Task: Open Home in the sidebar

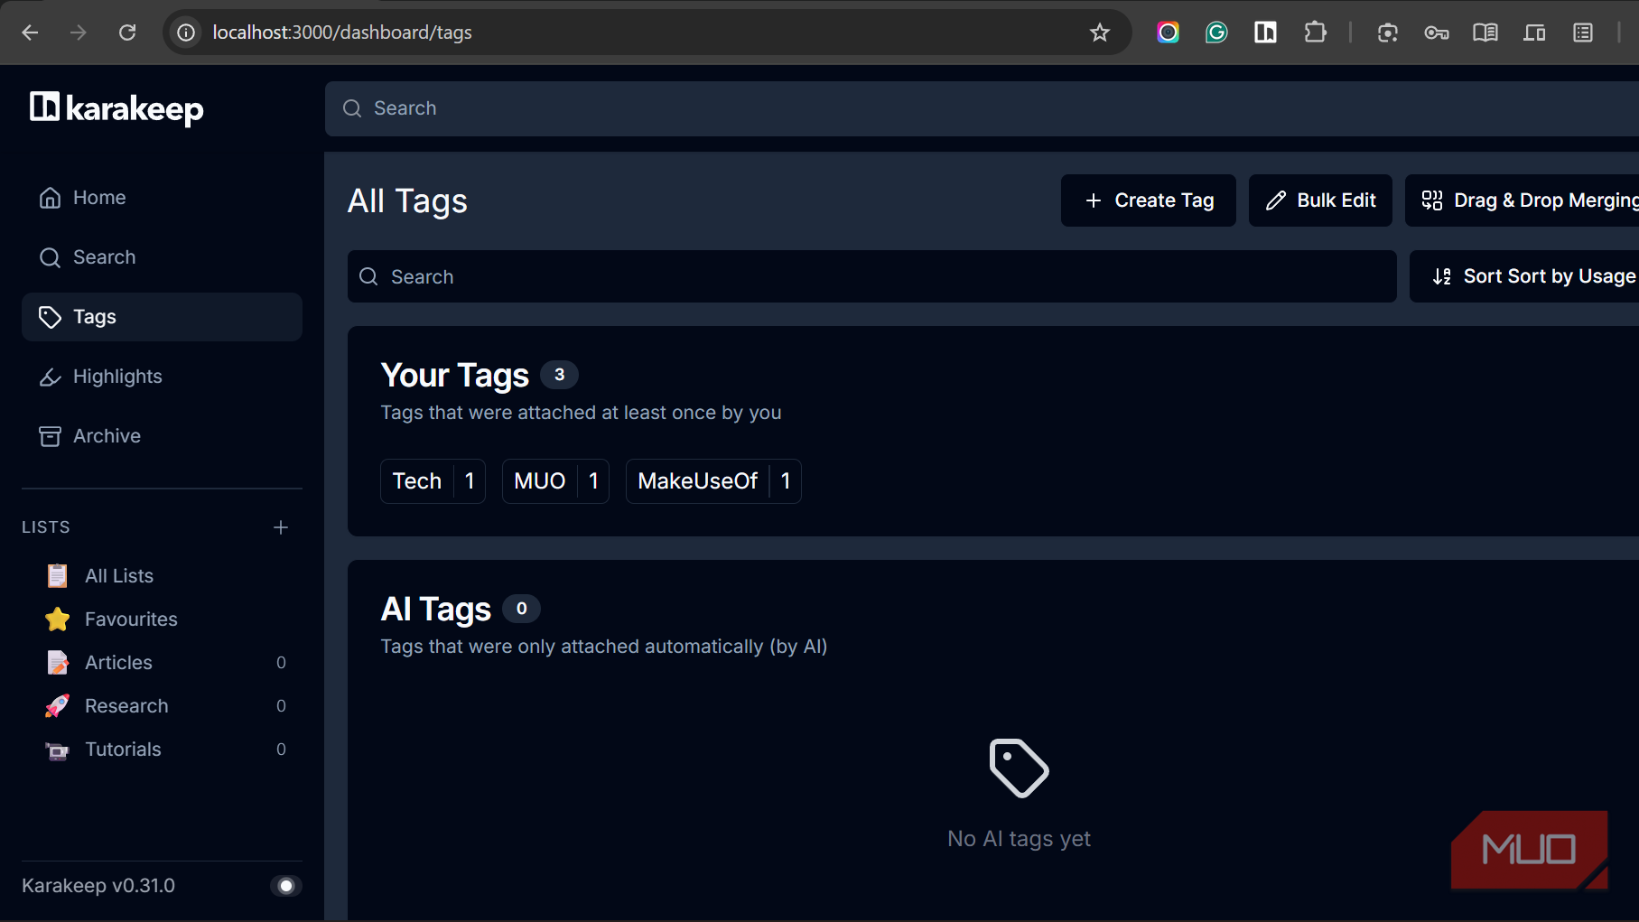Action: pos(162,198)
